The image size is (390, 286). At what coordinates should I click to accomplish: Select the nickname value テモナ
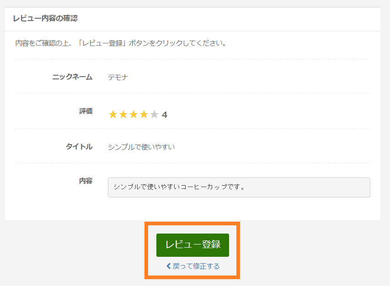(x=118, y=77)
